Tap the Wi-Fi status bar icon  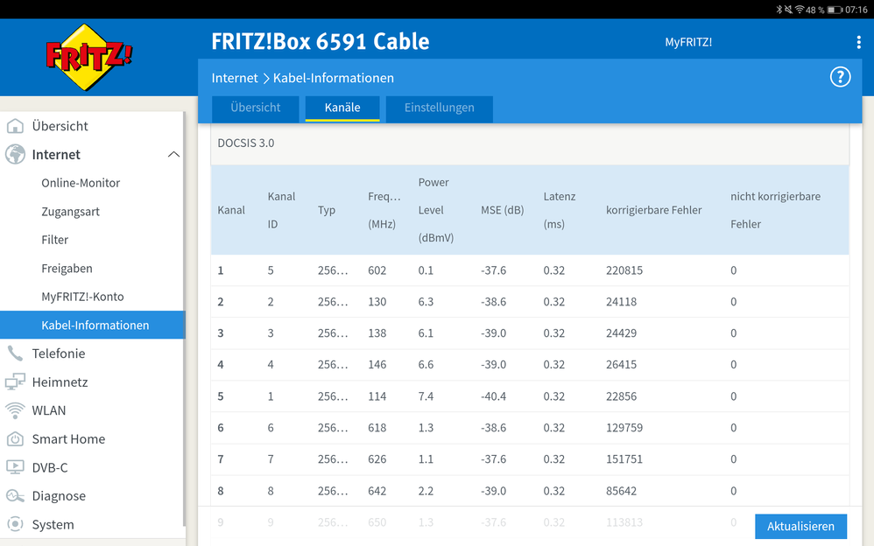[x=800, y=10]
